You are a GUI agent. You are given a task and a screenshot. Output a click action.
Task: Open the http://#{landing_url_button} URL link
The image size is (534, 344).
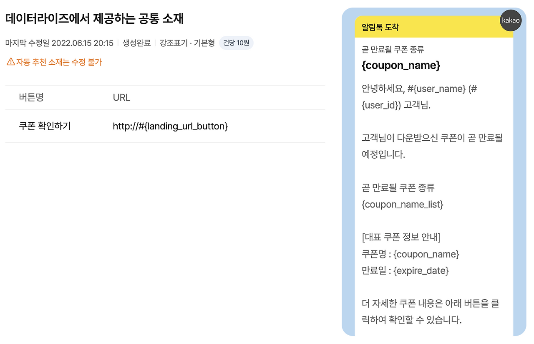[x=170, y=126]
